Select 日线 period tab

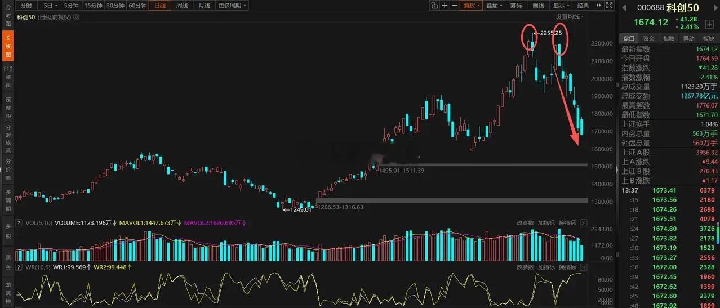pos(160,5)
